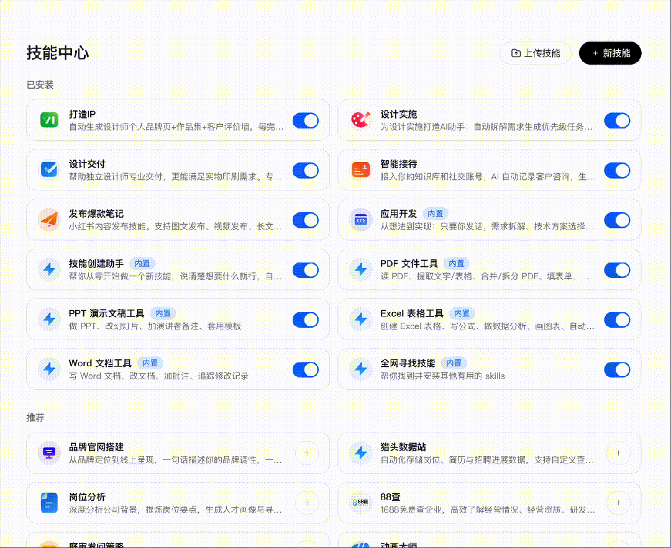Disable the 打造IP skill toggle
This screenshot has height=548, width=671.
coord(306,120)
